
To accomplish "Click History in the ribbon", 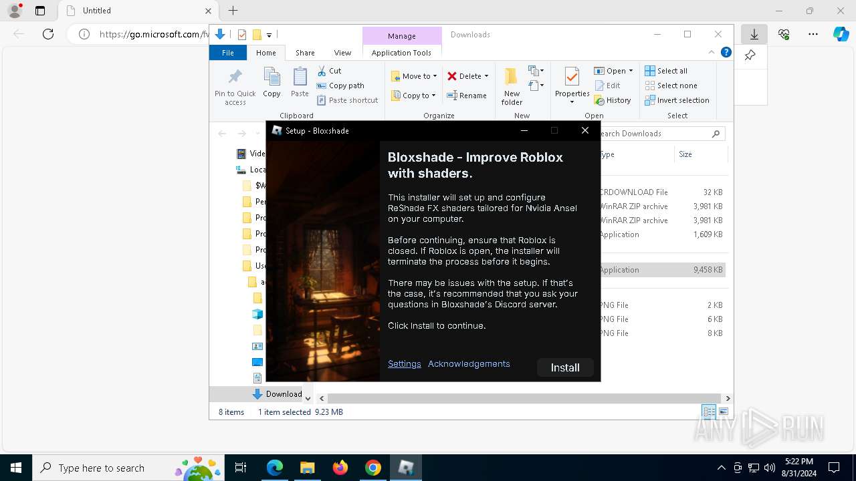I will click(613, 100).
